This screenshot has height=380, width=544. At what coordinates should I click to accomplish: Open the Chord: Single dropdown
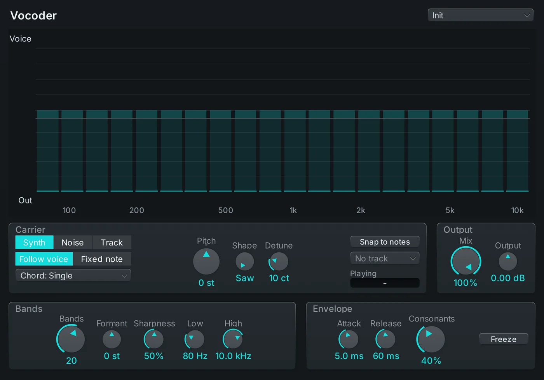point(73,275)
